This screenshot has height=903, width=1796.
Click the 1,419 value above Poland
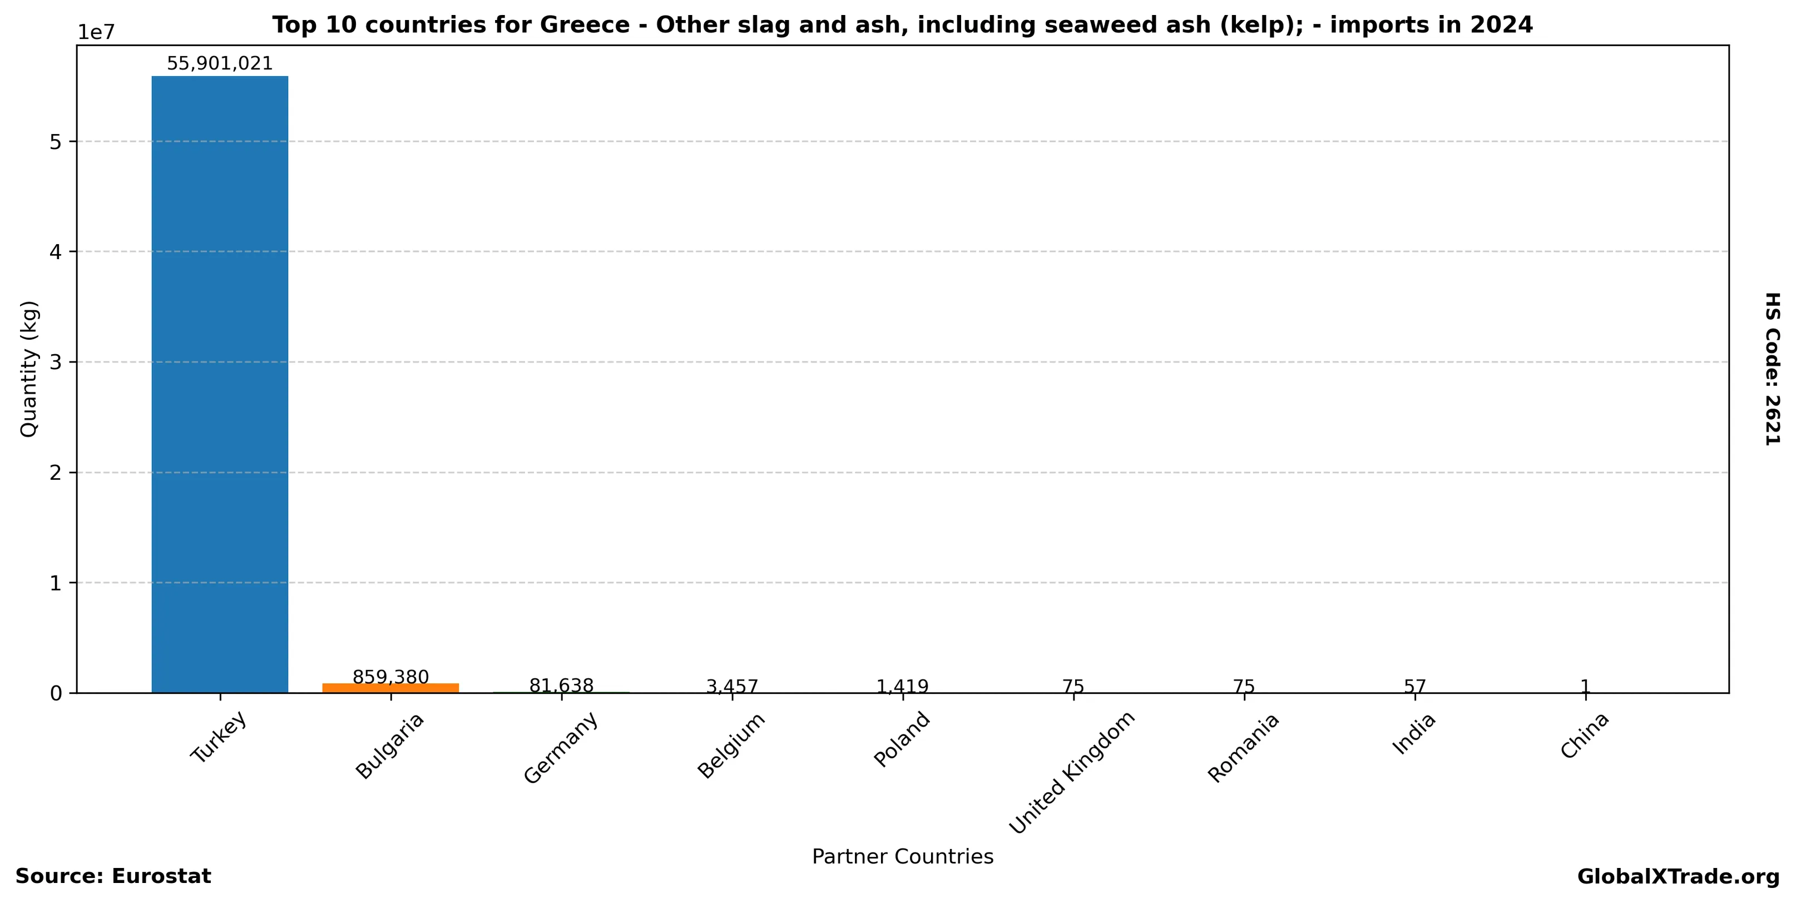[902, 687]
